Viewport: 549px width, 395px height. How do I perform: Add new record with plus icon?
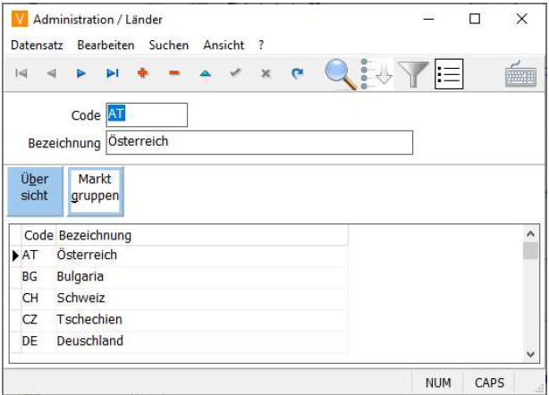[142, 74]
